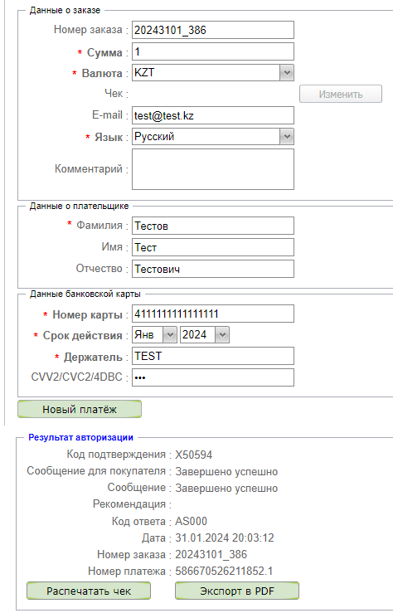Select the E-mail field with test@test.kz
The width and height of the screenshot is (393, 613).
tap(213, 116)
